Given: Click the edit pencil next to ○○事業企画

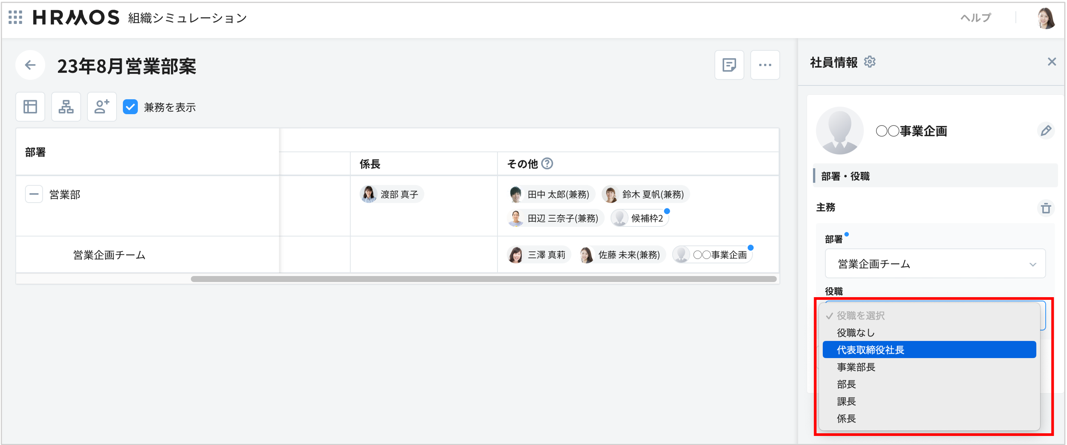Looking at the screenshot, I should coord(1046,131).
